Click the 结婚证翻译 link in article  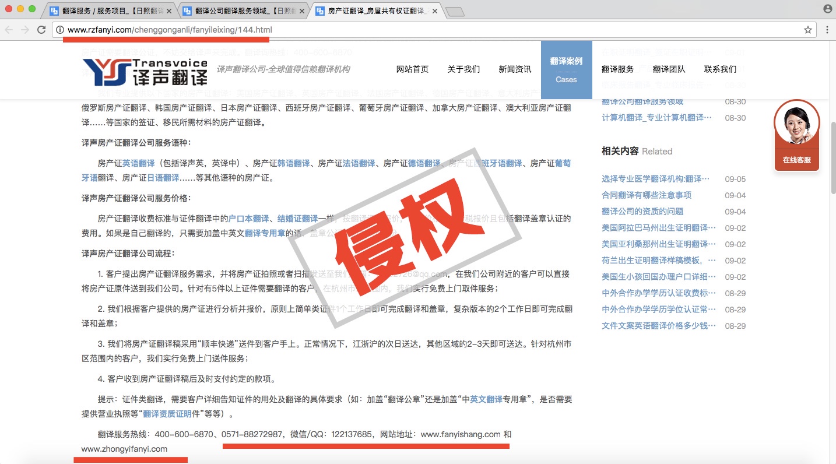click(x=298, y=219)
